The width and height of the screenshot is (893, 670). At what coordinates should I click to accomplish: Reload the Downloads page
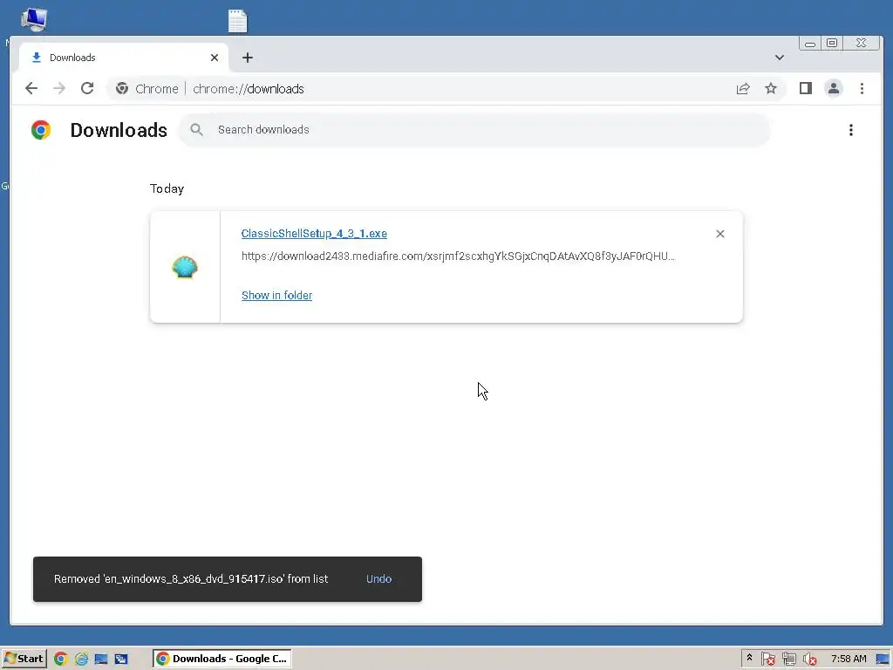pyautogui.click(x=87, y=88)
